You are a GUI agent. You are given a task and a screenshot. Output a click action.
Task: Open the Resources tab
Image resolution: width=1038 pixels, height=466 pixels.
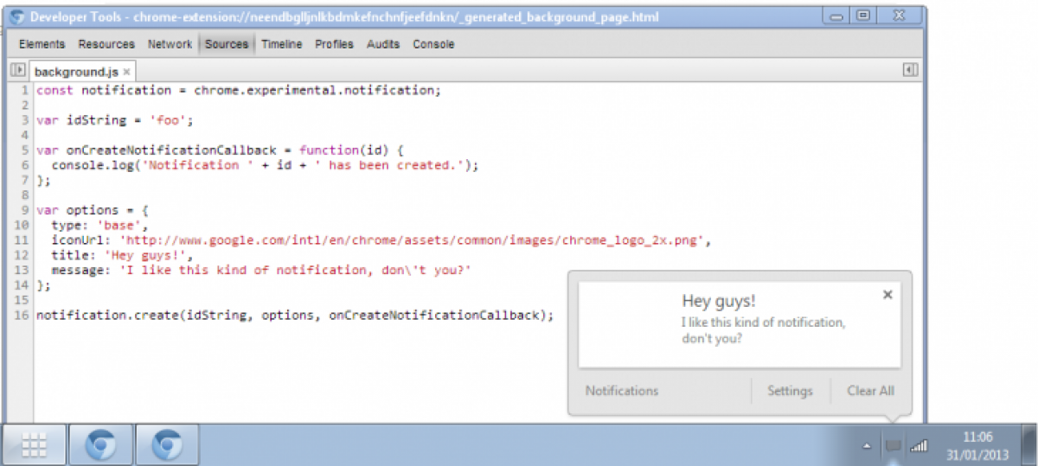[106, 44]
